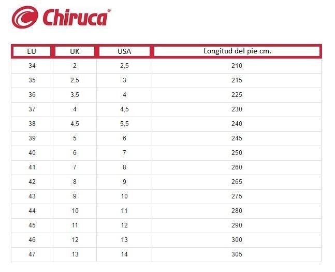Select the EU column header
The image size is (335, 272).
tap(32, 51)
